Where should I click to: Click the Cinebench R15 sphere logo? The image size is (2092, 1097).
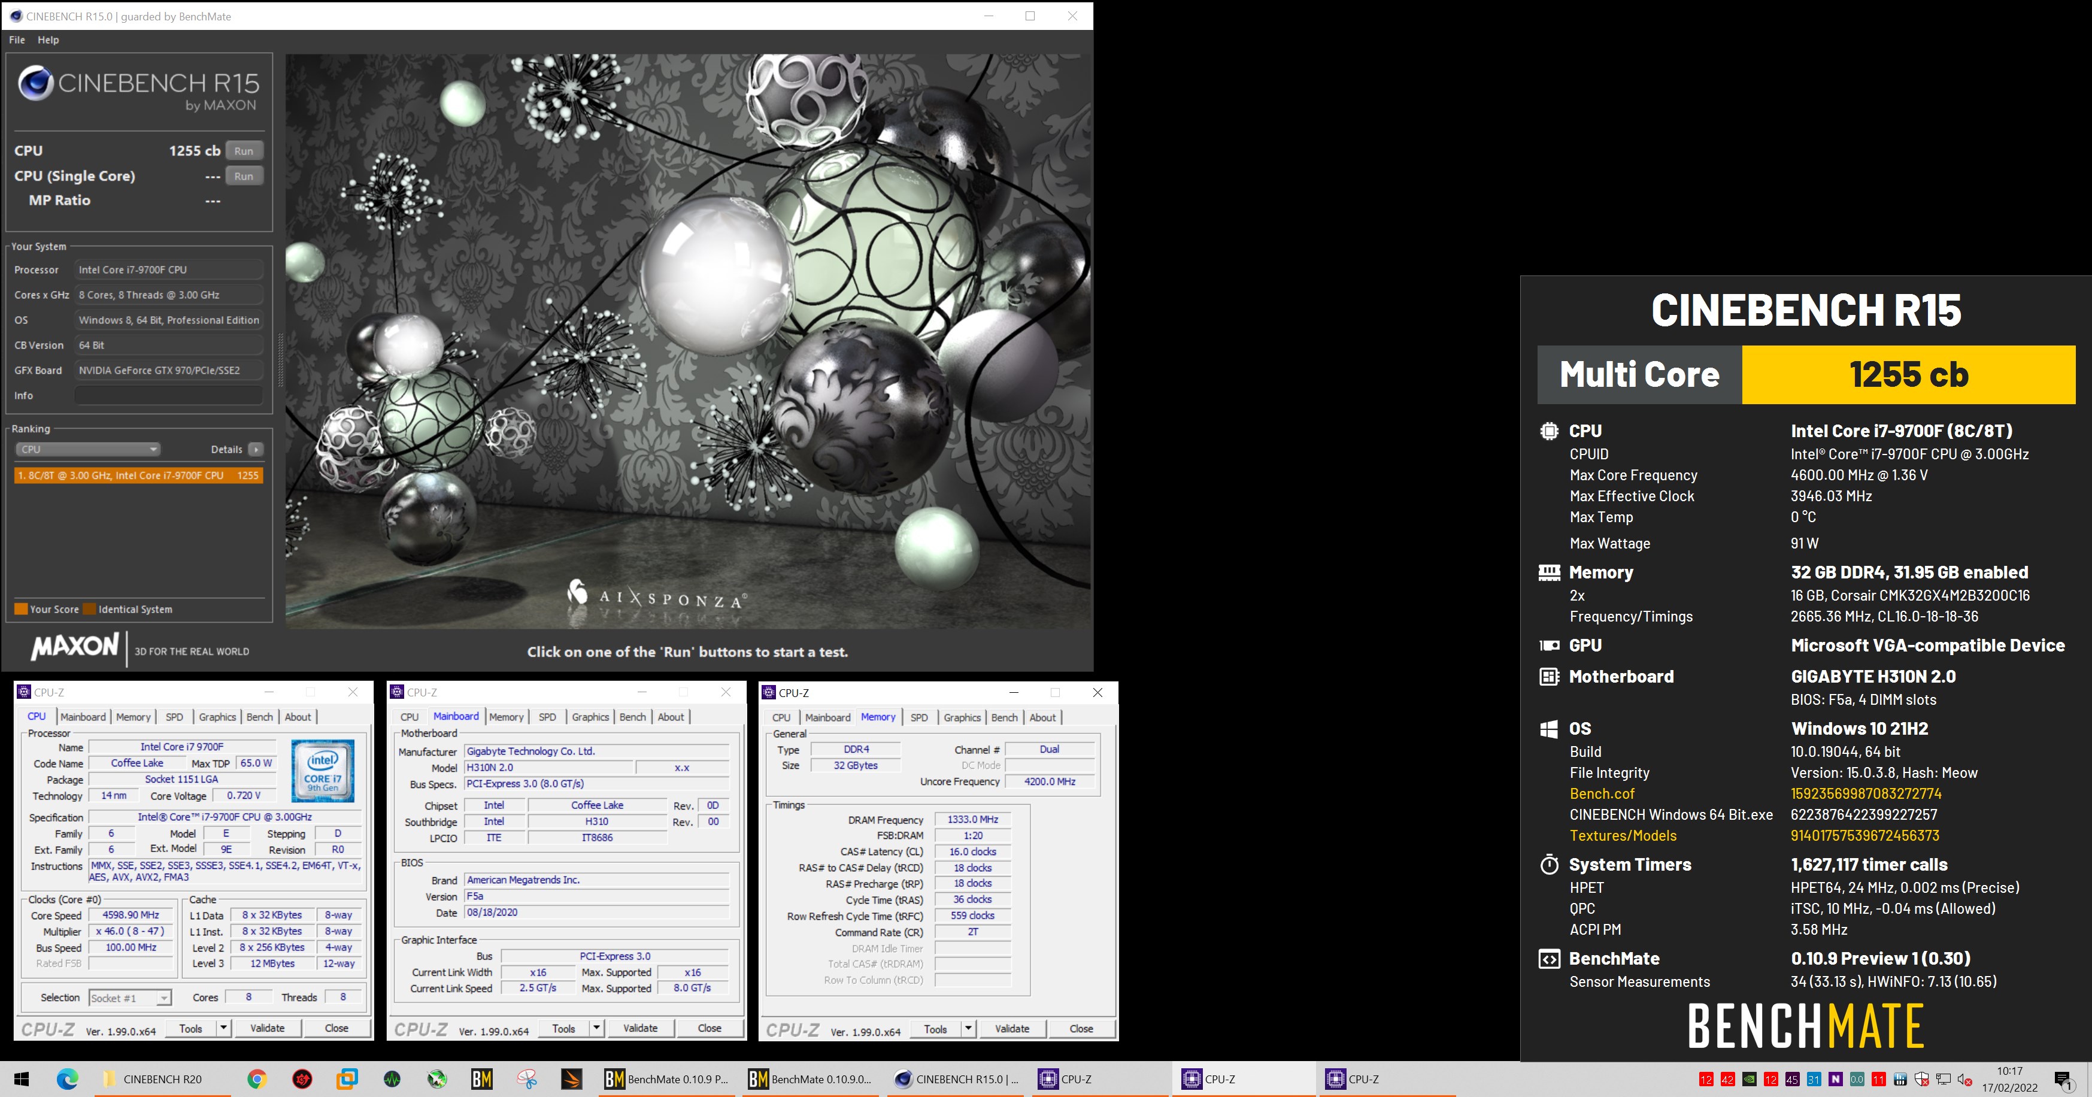click(36, 83)
